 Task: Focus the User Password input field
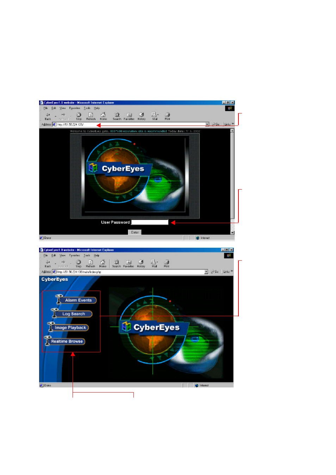(x=150, y=222)
